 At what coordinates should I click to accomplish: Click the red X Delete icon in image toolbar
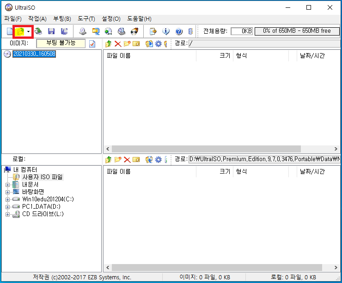[118, 44]
